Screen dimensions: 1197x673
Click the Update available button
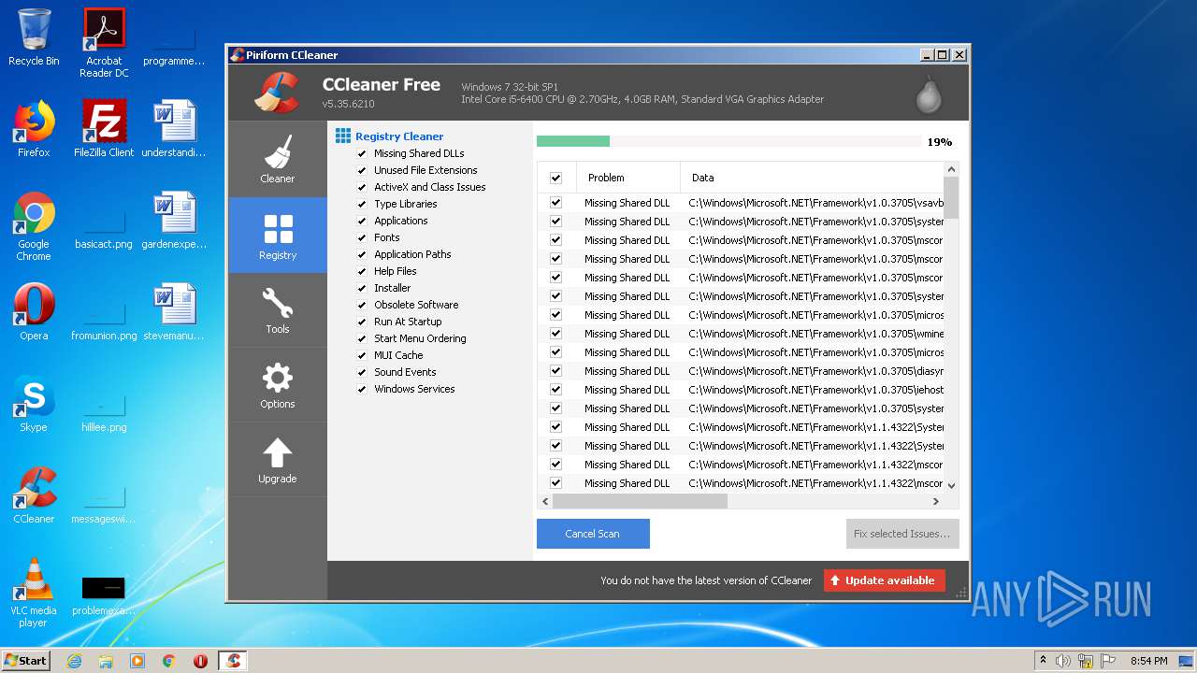(x=885, y=580)
